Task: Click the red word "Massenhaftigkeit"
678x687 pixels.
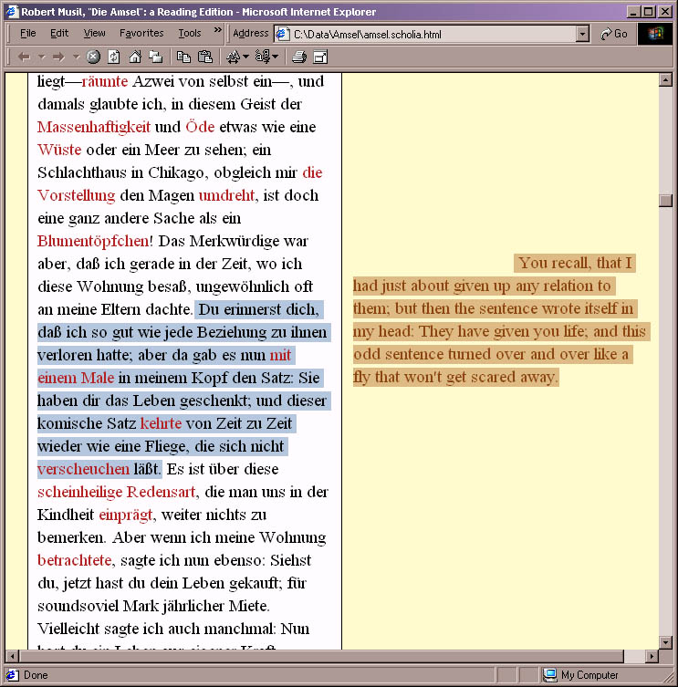Action: 94,127
